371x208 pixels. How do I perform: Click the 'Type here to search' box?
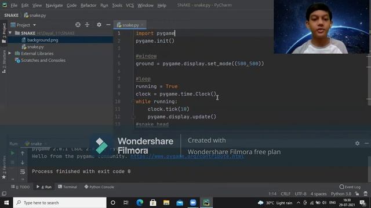tap(60, 203)
